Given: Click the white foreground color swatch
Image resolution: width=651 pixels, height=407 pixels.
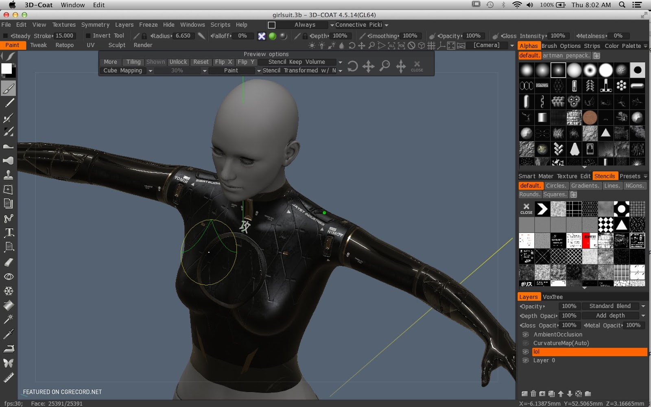Looking at the screenshot, I should [x=7, y=69].
